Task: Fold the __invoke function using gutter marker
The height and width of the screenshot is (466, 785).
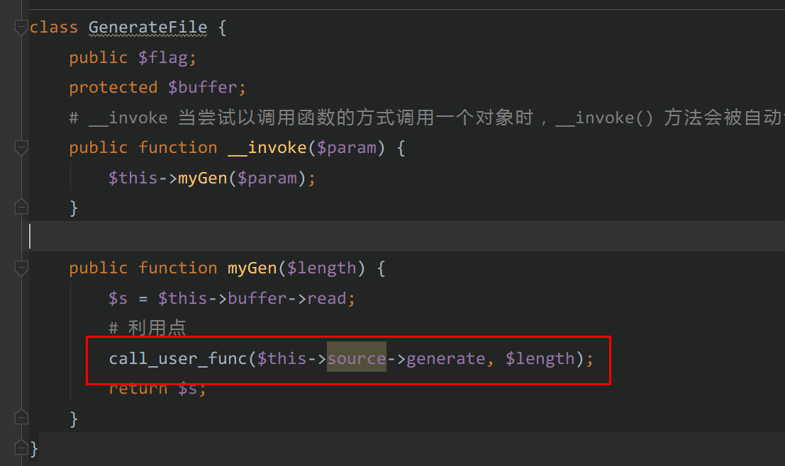Action: coord(21,148)
